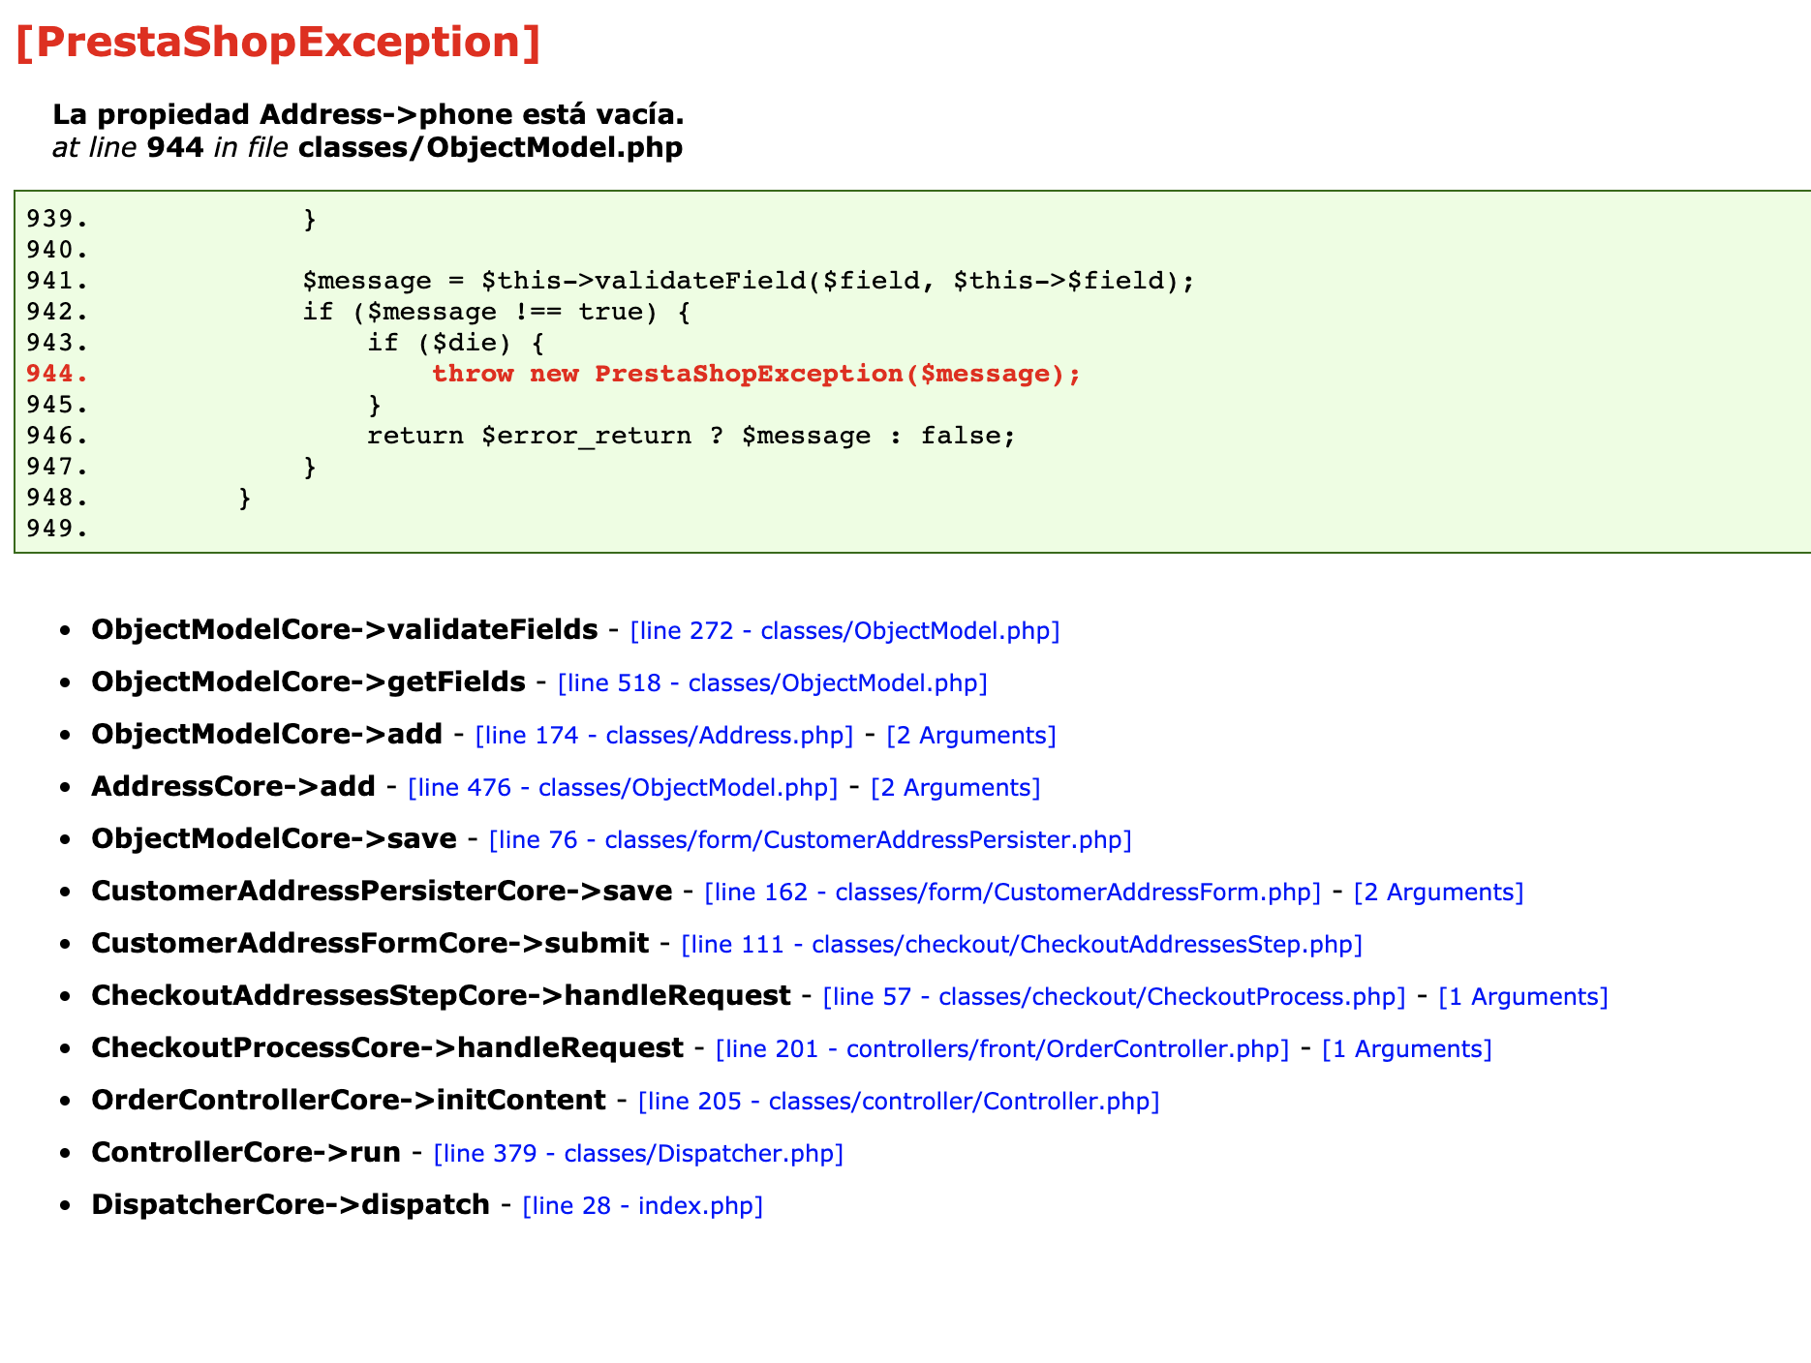Open line 205 classes/controller/Controller.php link
The width and height of the screenshot is (1811, 1363).
click(899, 1102)
